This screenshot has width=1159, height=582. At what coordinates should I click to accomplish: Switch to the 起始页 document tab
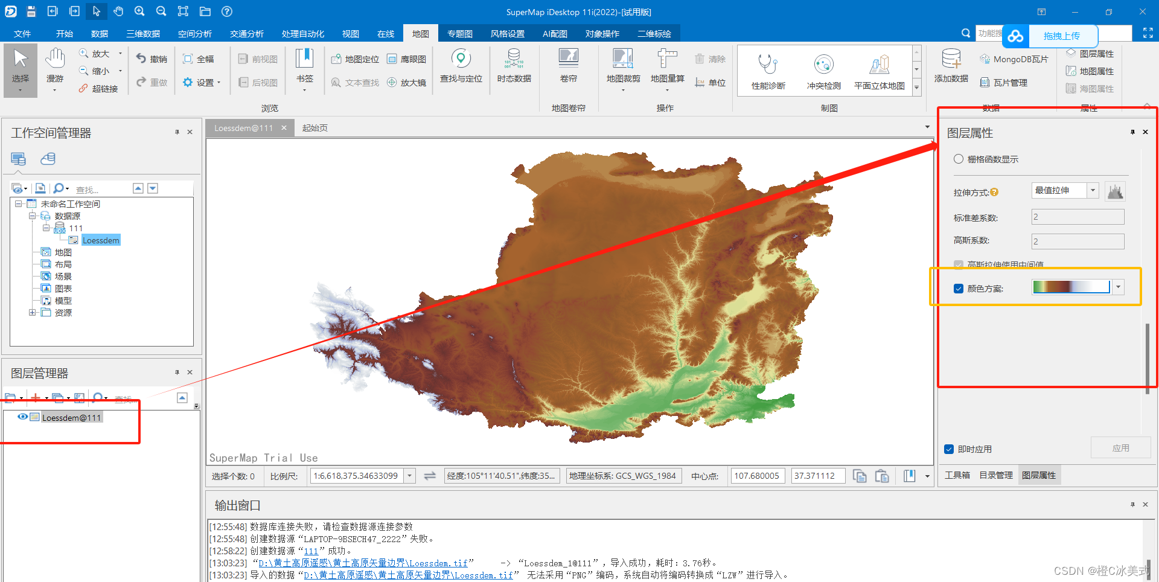314,127
